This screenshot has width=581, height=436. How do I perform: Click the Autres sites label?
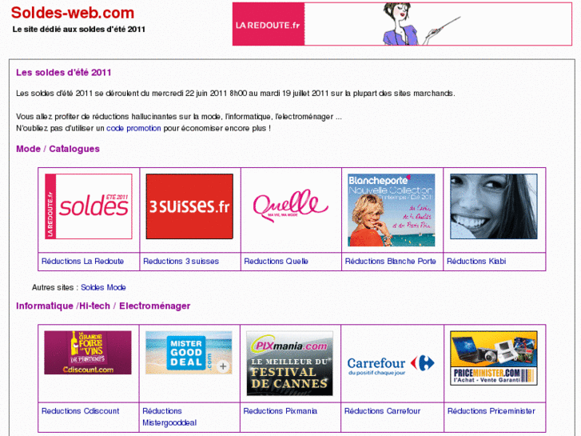[55, 287]
